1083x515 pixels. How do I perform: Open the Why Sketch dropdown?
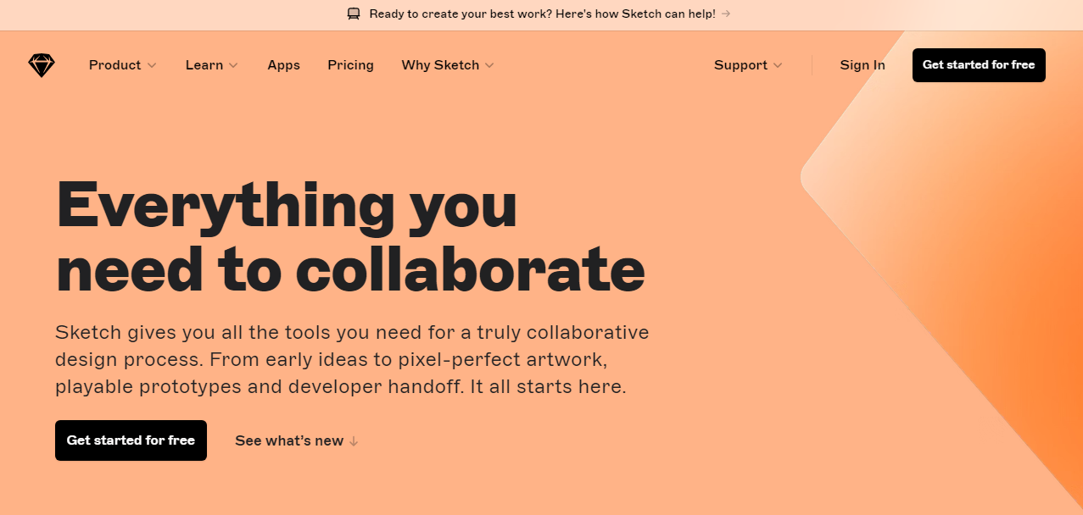point(448,65)
